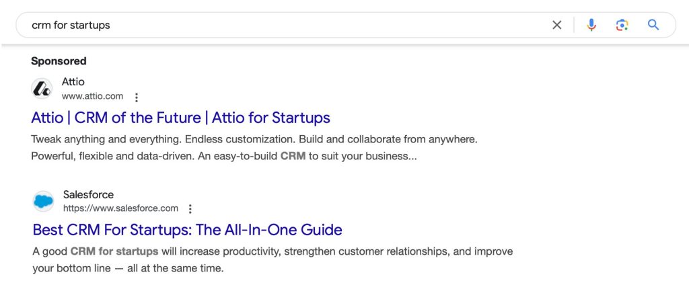Click the www.attio.com display URL
689x289 pixels.
(x=92, y=97)
